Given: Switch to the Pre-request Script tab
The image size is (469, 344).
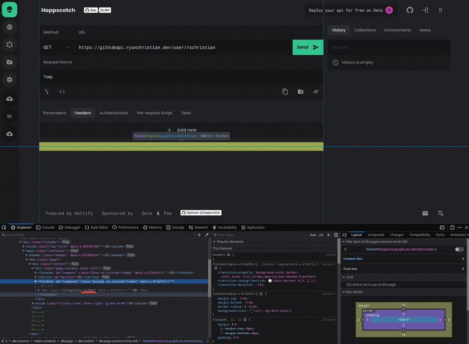Looking at the screenshot, I should coord(155,113).
